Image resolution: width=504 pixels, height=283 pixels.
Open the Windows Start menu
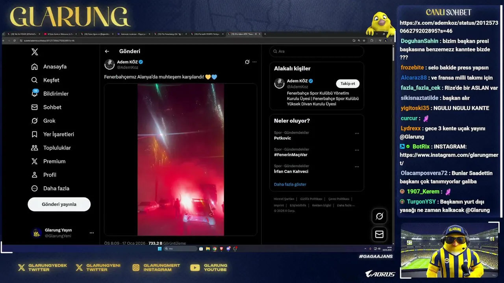[x=159, y=249]
